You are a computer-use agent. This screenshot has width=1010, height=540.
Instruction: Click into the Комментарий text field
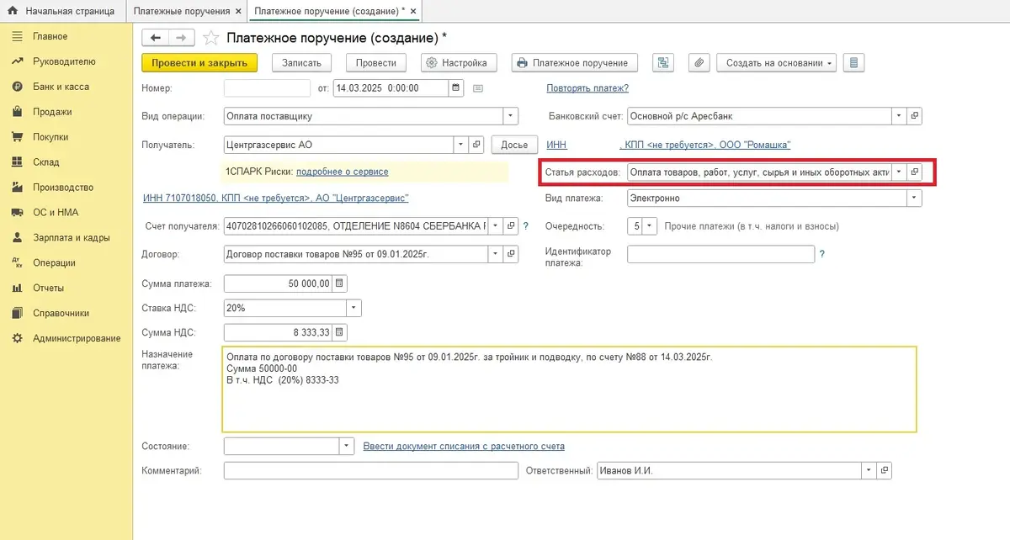370,471
